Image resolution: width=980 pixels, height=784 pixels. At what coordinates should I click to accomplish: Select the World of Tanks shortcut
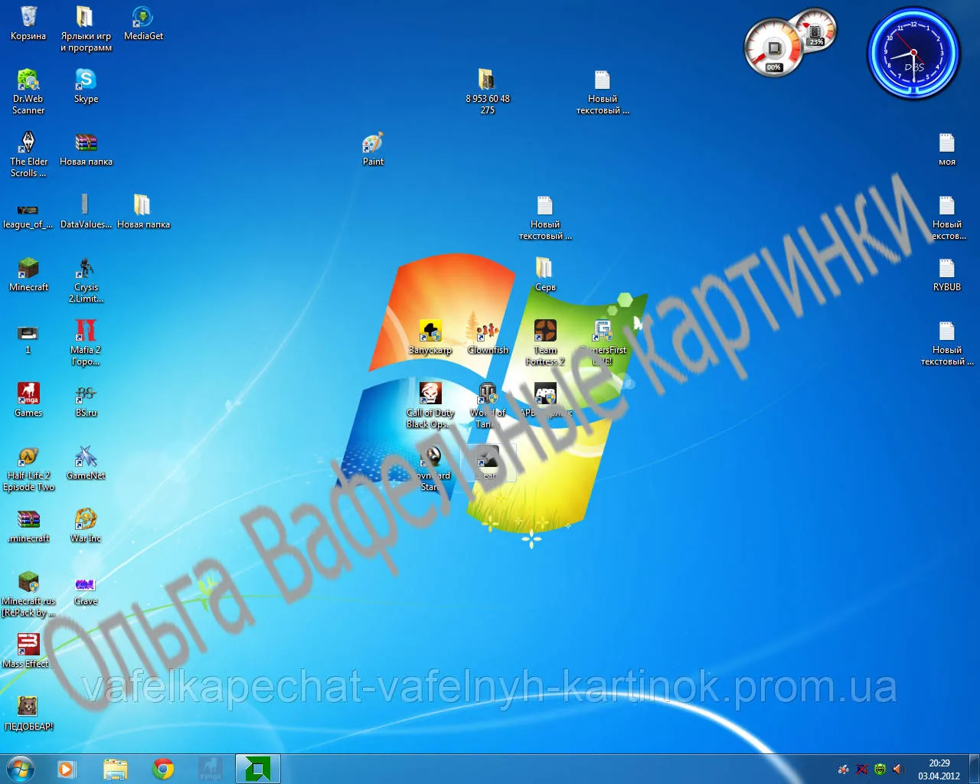coord(488,406)
